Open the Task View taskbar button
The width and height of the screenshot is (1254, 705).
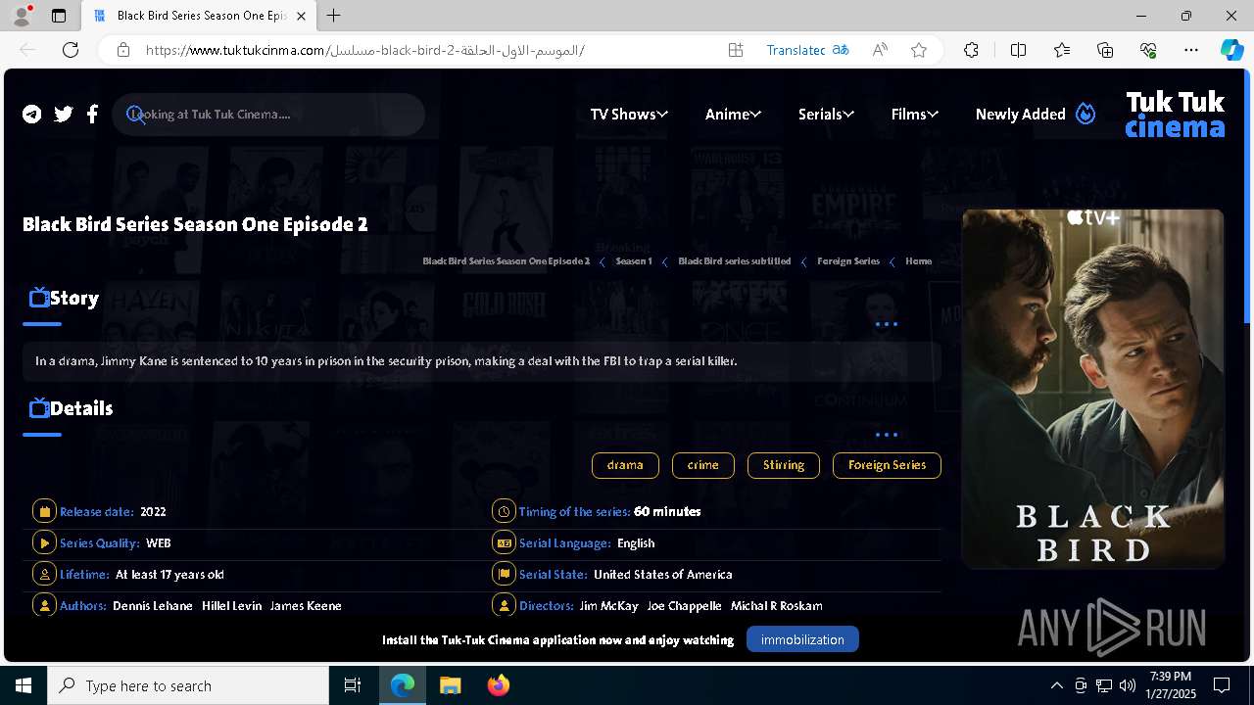(354, 685)
